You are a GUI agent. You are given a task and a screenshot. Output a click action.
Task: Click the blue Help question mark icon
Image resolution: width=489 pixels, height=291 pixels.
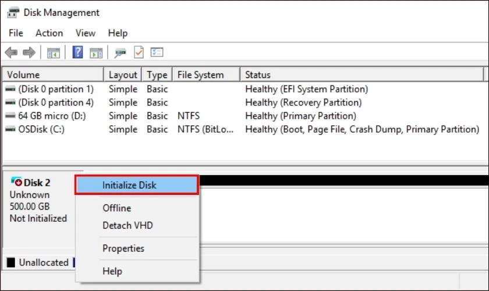click(77, 53)
